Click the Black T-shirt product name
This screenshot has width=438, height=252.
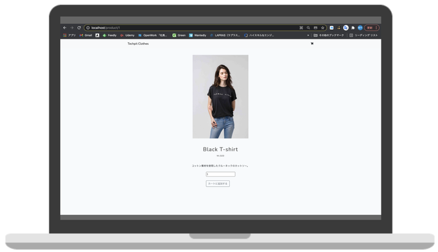tap(220, 149)
